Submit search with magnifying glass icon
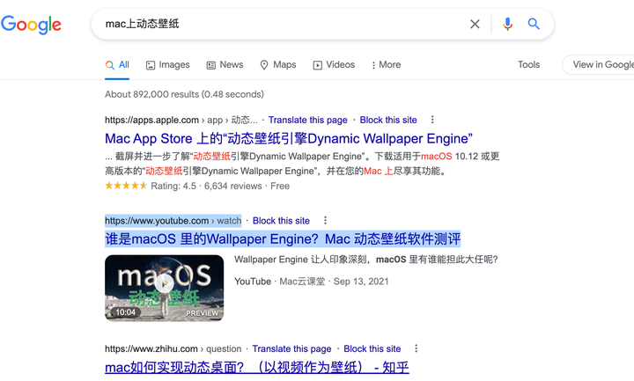Viewport: 634px width, 381px height. (534, 25)
